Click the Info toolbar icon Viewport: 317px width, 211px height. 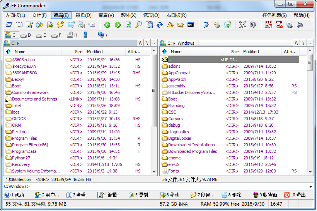point(290,25)
